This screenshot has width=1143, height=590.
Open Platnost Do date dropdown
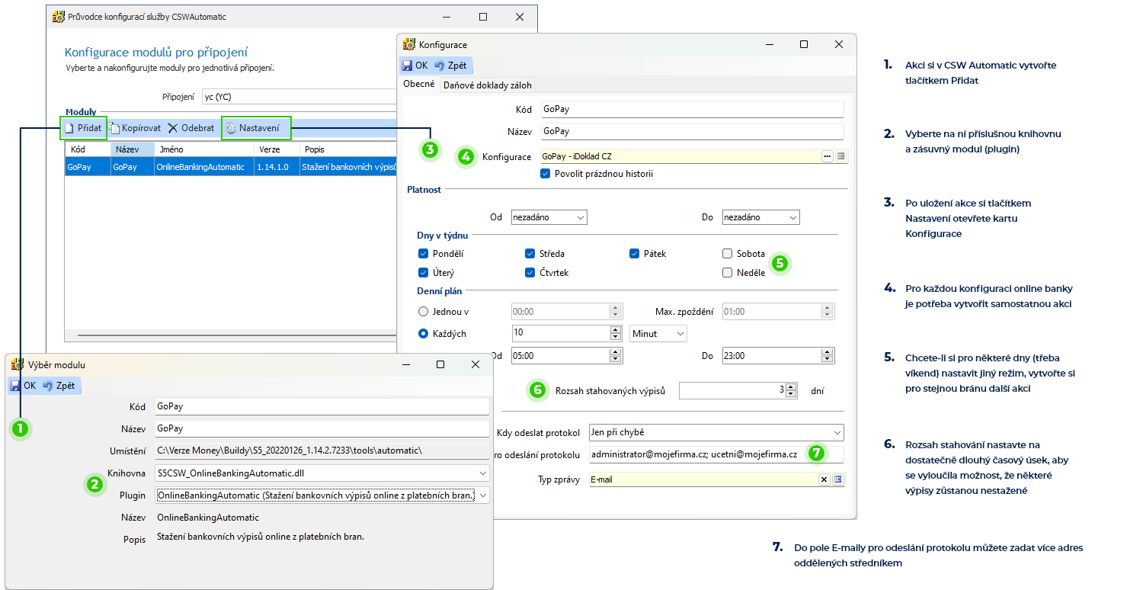coord(792,218)
